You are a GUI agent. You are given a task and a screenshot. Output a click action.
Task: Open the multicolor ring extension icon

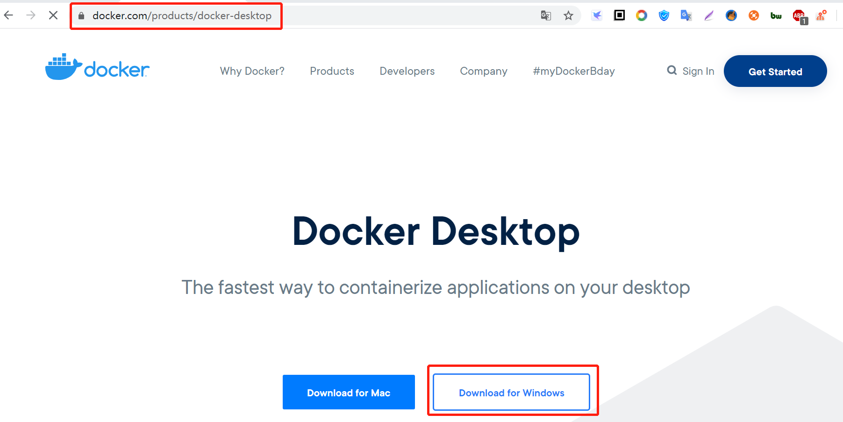click(x=642, y=15)
